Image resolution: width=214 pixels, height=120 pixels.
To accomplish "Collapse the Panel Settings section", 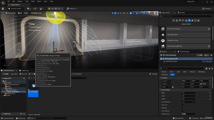I will 160,90.
